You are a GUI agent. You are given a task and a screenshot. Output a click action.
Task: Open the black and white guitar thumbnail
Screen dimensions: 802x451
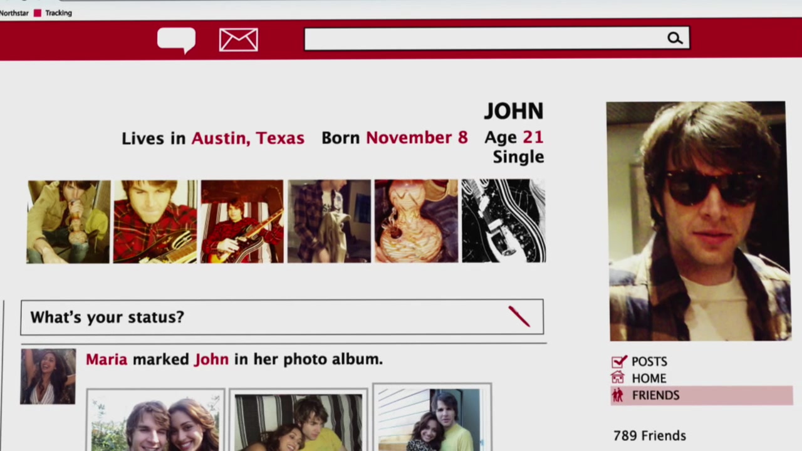tap(503, 221)
